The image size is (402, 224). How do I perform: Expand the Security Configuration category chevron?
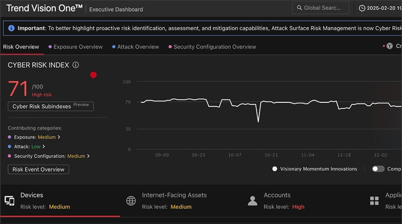[89, 156]
